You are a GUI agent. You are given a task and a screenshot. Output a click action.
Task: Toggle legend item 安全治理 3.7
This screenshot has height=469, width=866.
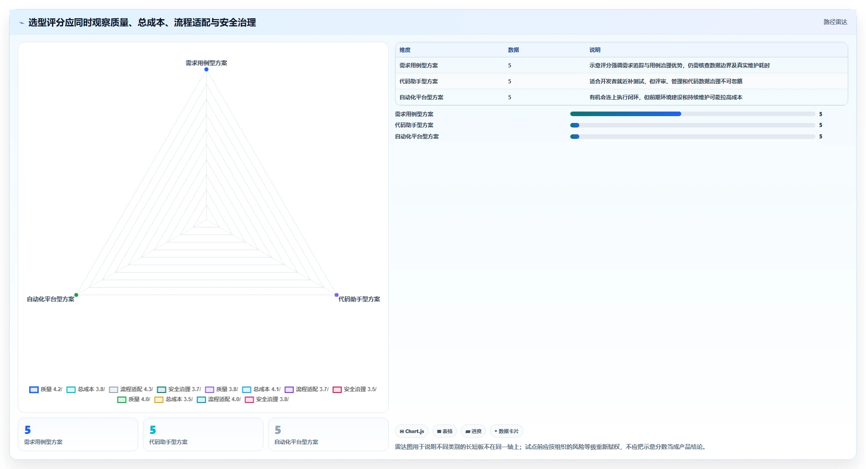179,389
